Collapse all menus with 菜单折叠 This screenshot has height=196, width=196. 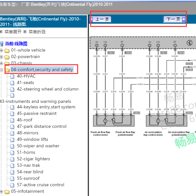37,32
